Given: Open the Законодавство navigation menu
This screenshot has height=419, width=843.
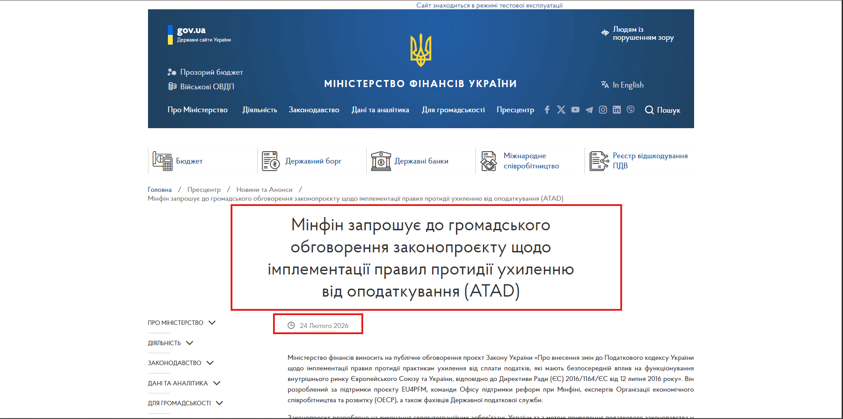Looking at the screenshot, I should pyautogui.click(x=314, y=110).
